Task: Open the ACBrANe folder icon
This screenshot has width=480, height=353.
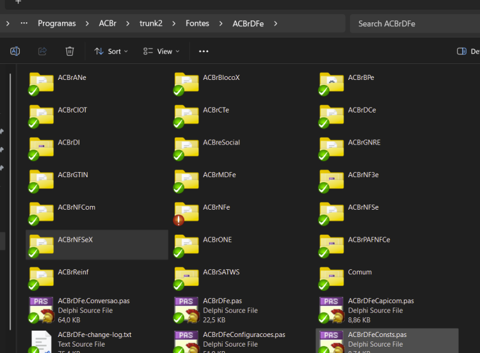Action: [x=41, y=84]
